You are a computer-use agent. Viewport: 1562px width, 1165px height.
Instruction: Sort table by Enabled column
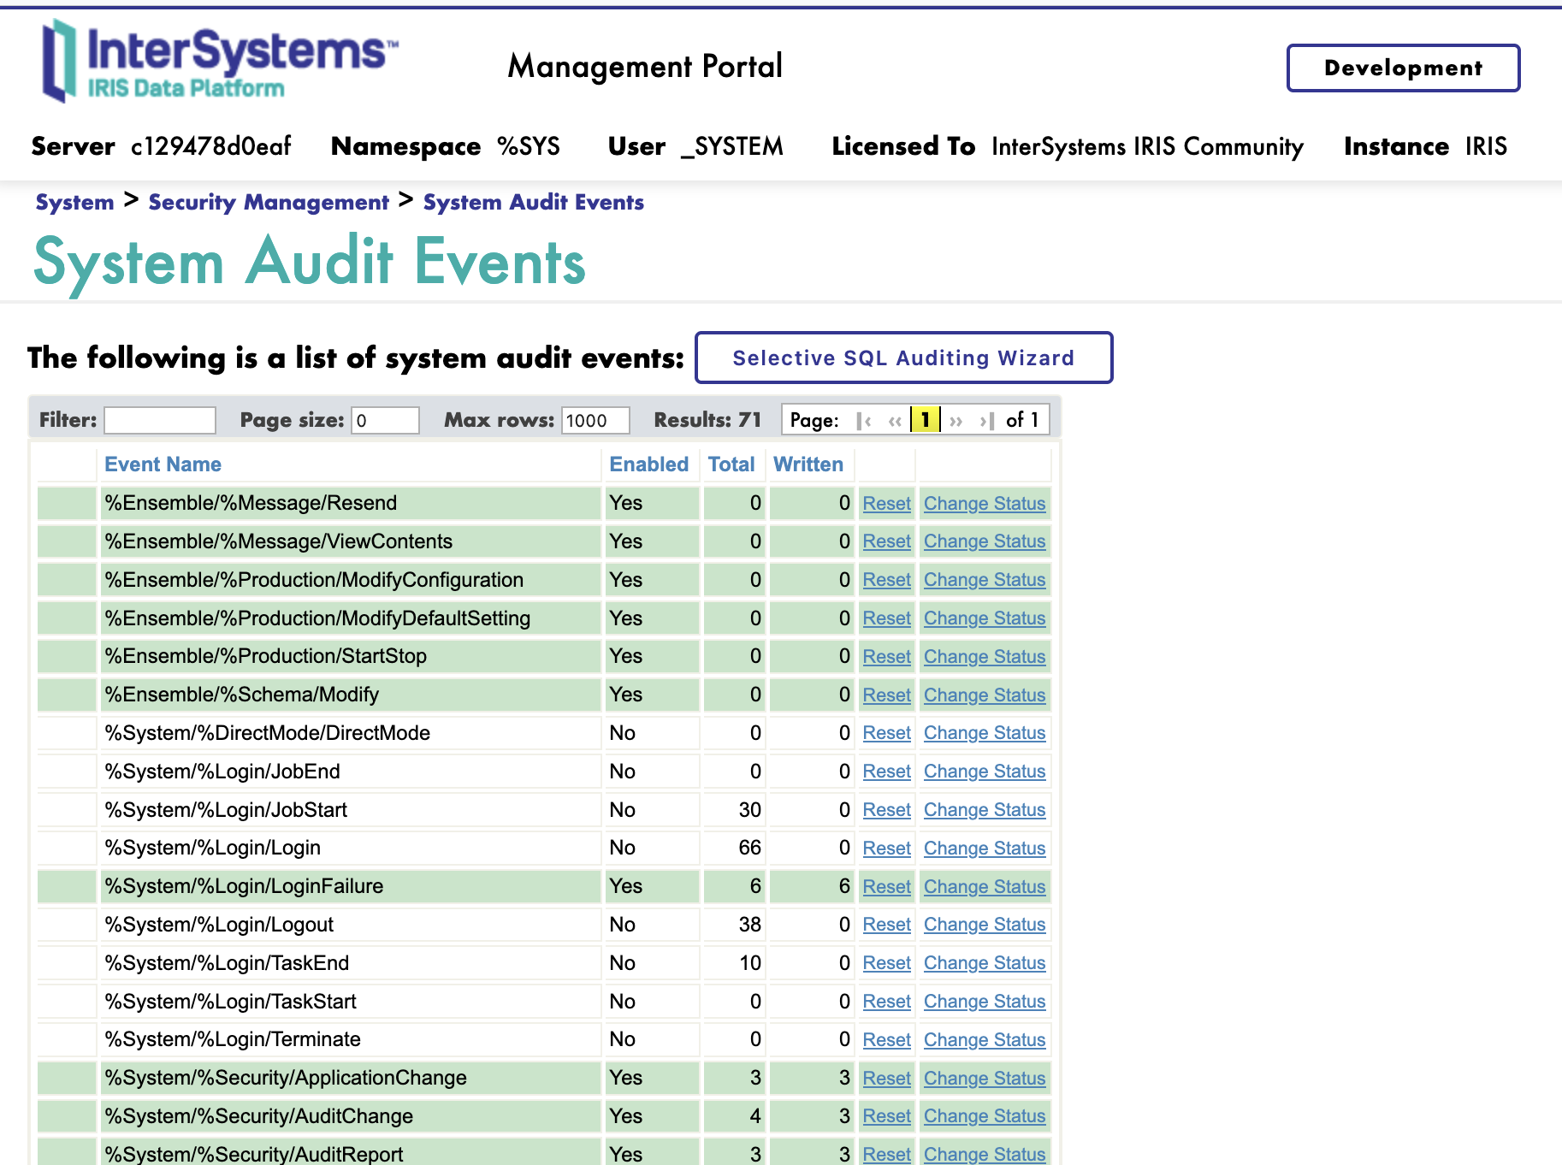click(x=648, y=464)
